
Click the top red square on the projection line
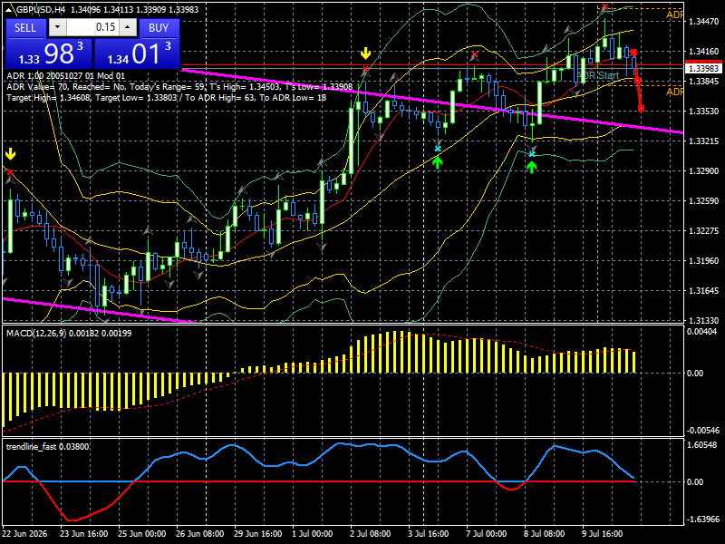point(633,53)
